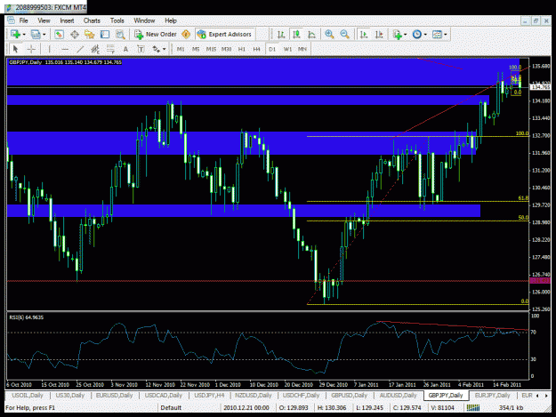Switch to USOIL,Daily chart tab
Viewport: 556px width, 417px height.
pos(28,395)
